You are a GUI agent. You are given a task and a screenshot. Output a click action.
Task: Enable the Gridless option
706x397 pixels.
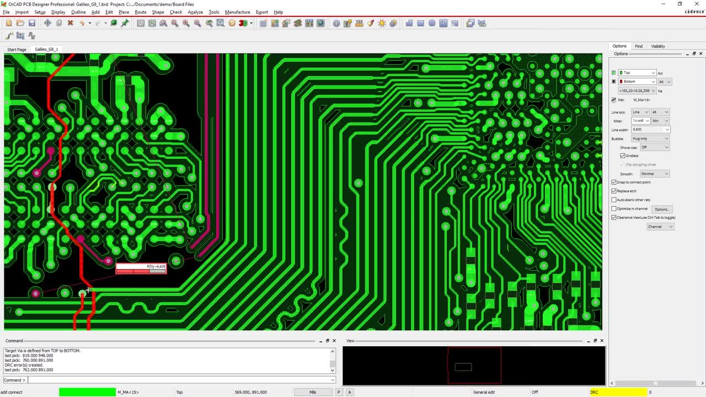pyautogui.click(x=623, y=155)
